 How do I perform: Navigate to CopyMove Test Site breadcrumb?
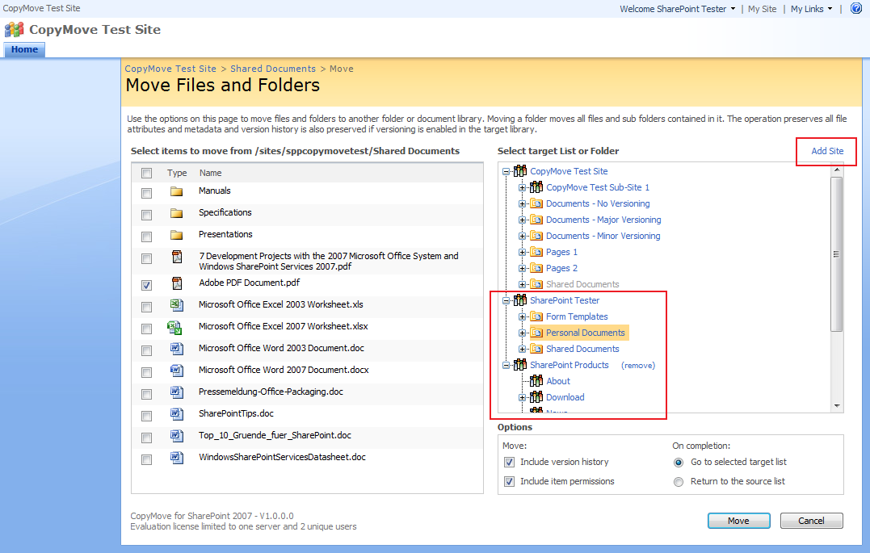[170, 69]
